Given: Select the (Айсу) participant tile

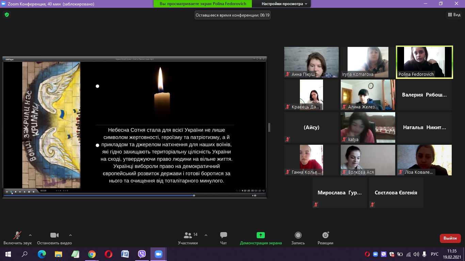Looking at the screenshot, I should [x=311, y=127].
